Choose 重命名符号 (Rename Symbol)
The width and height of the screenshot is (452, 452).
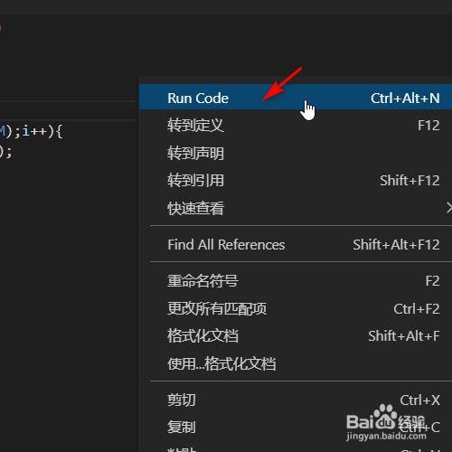pos(296,281)
